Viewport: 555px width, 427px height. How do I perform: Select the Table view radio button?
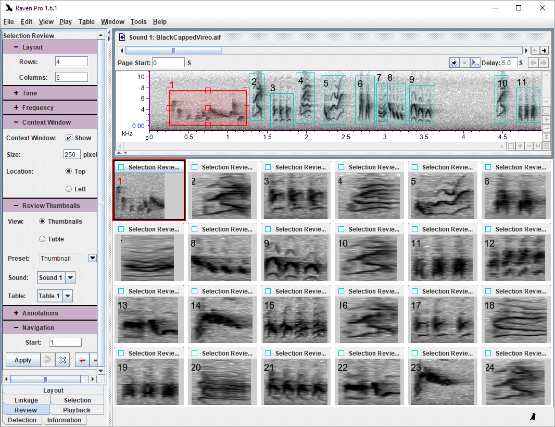click(x=43, y=239)
